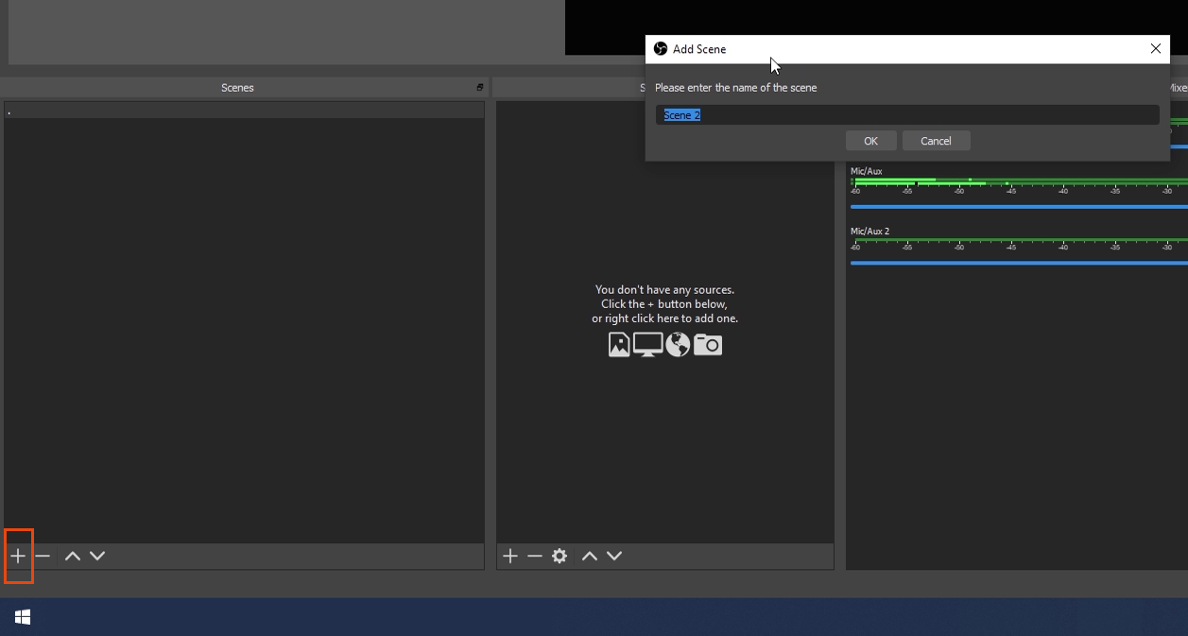Adjust the Mic/Aux 2 volume slider
The height and width of the screenshot is (636, 1188).
[1016, 263]
